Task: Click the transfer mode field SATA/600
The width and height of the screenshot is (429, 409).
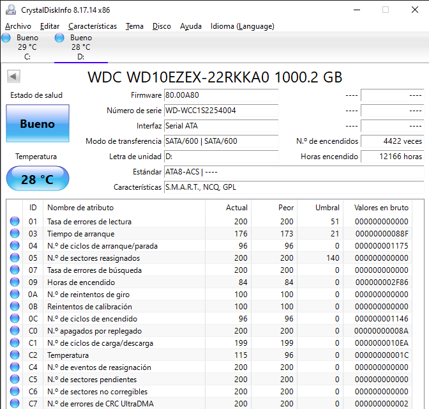Action: pos(221,141)
